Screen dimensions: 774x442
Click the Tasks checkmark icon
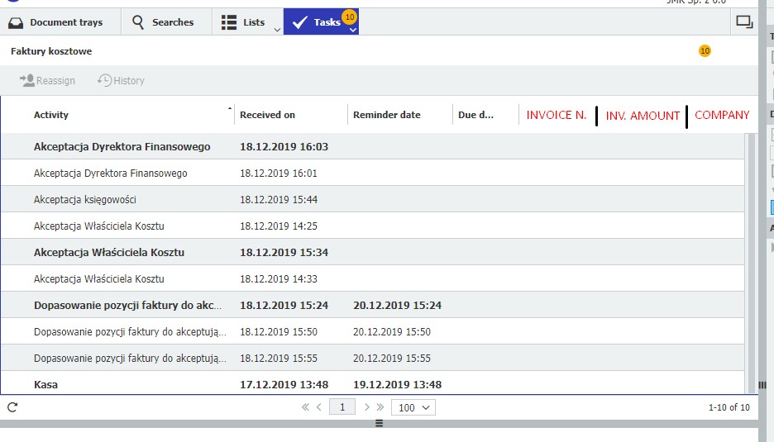pyautogui.click(x=299, y=22)
